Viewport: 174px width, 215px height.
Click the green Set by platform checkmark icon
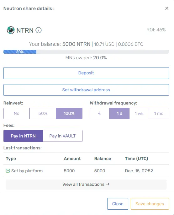coord(8,171)
